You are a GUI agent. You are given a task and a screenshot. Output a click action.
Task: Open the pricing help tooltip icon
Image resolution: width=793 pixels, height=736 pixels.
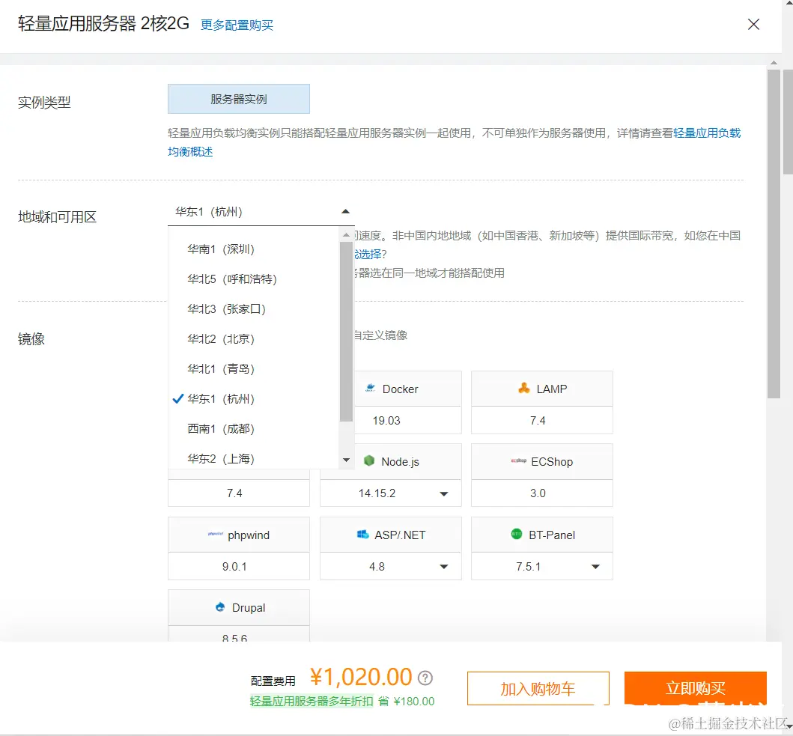(425, 678)
